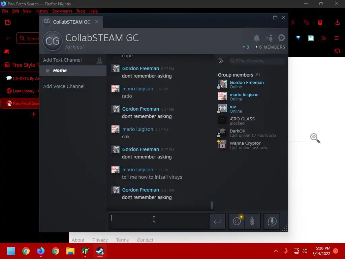Open the Firefox Help menu
This screenshot has height=259, width=345.
(x=94, y=11)
